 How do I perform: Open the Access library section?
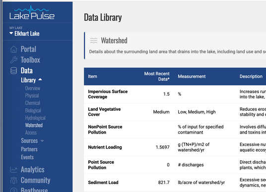[31, 133]
